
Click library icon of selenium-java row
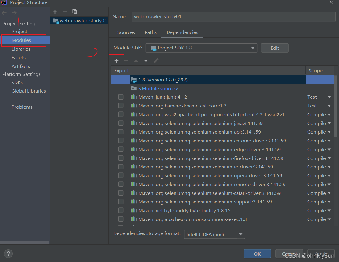pos(133,123)
